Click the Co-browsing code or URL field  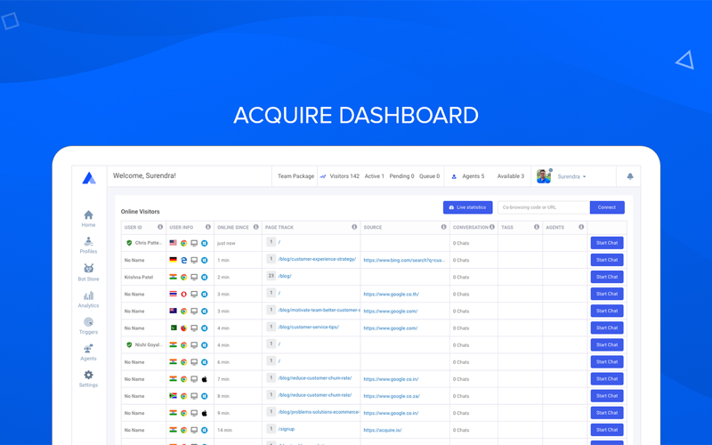[544, 207]
